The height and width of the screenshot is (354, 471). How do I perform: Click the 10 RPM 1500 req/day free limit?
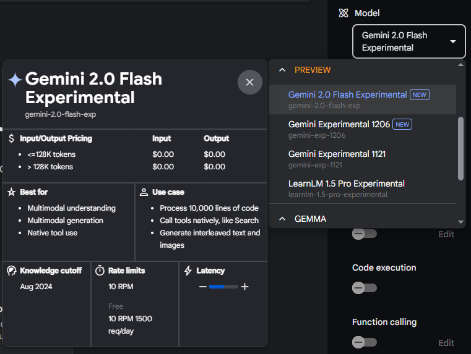pos(130,324)
